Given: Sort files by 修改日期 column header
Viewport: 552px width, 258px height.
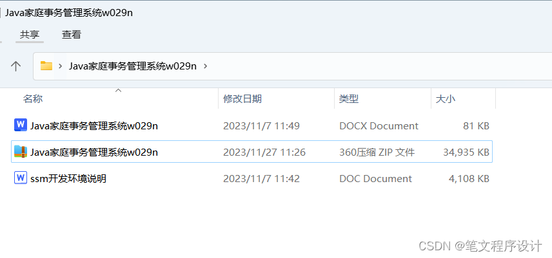Looking at the screenshot, I should tap(242, 99).
